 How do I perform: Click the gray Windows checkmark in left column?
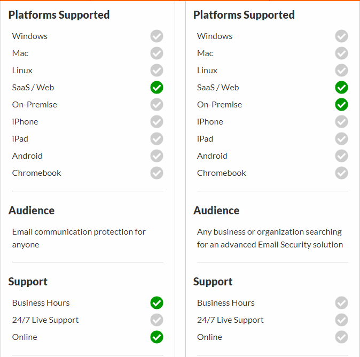(157, 36)
